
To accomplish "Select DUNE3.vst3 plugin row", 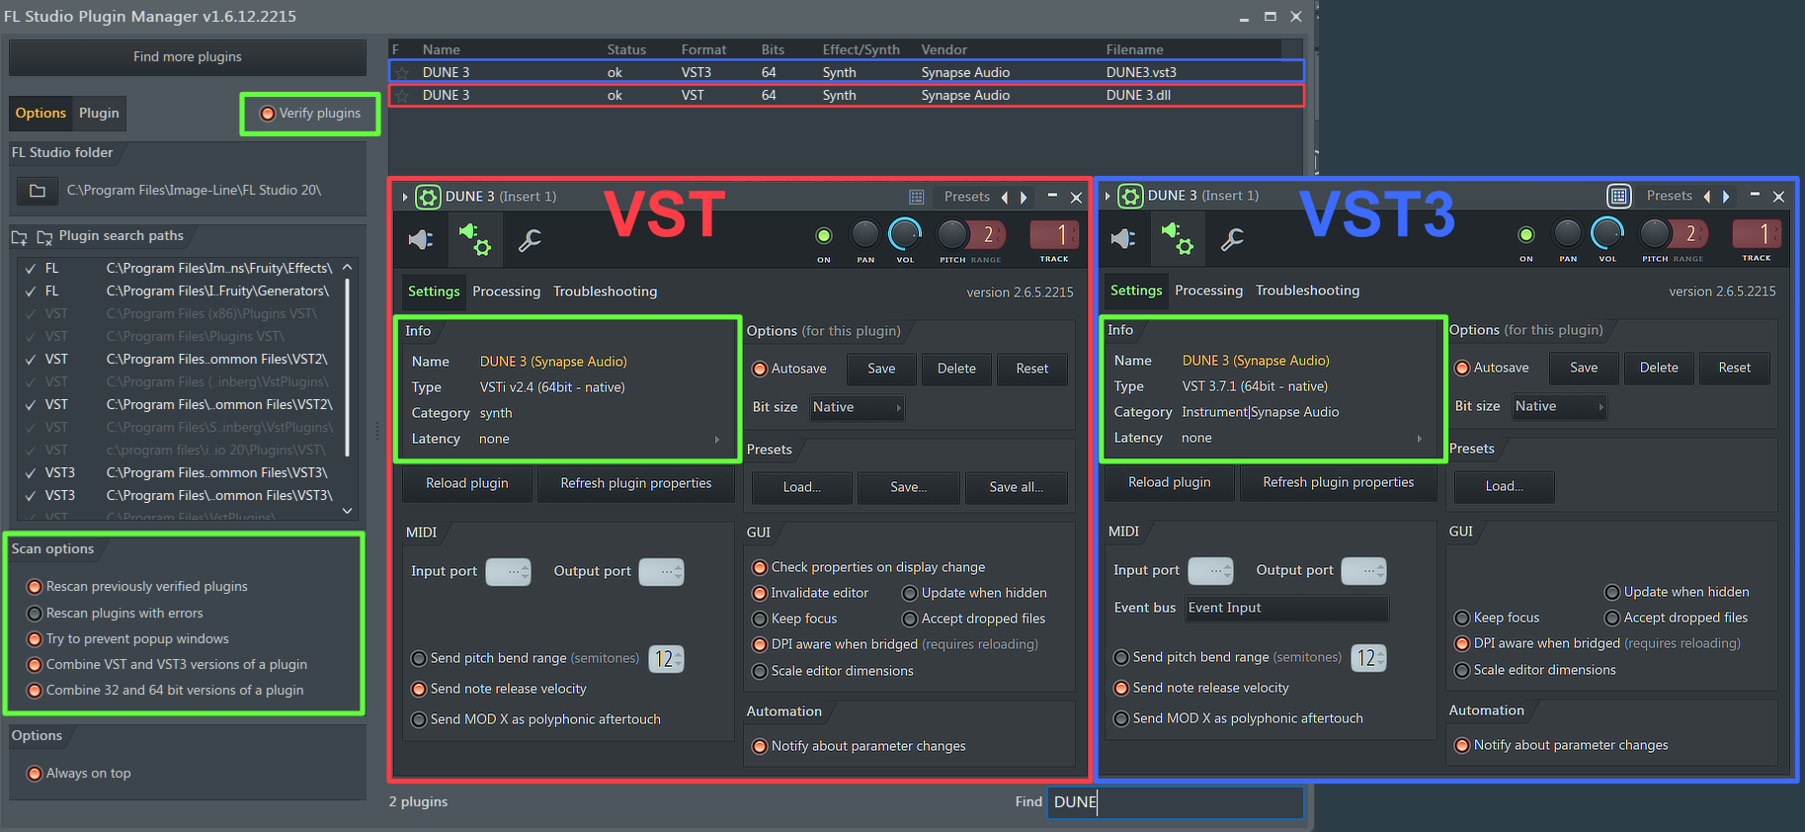I will pyautogui.click(x=847, y=72).
